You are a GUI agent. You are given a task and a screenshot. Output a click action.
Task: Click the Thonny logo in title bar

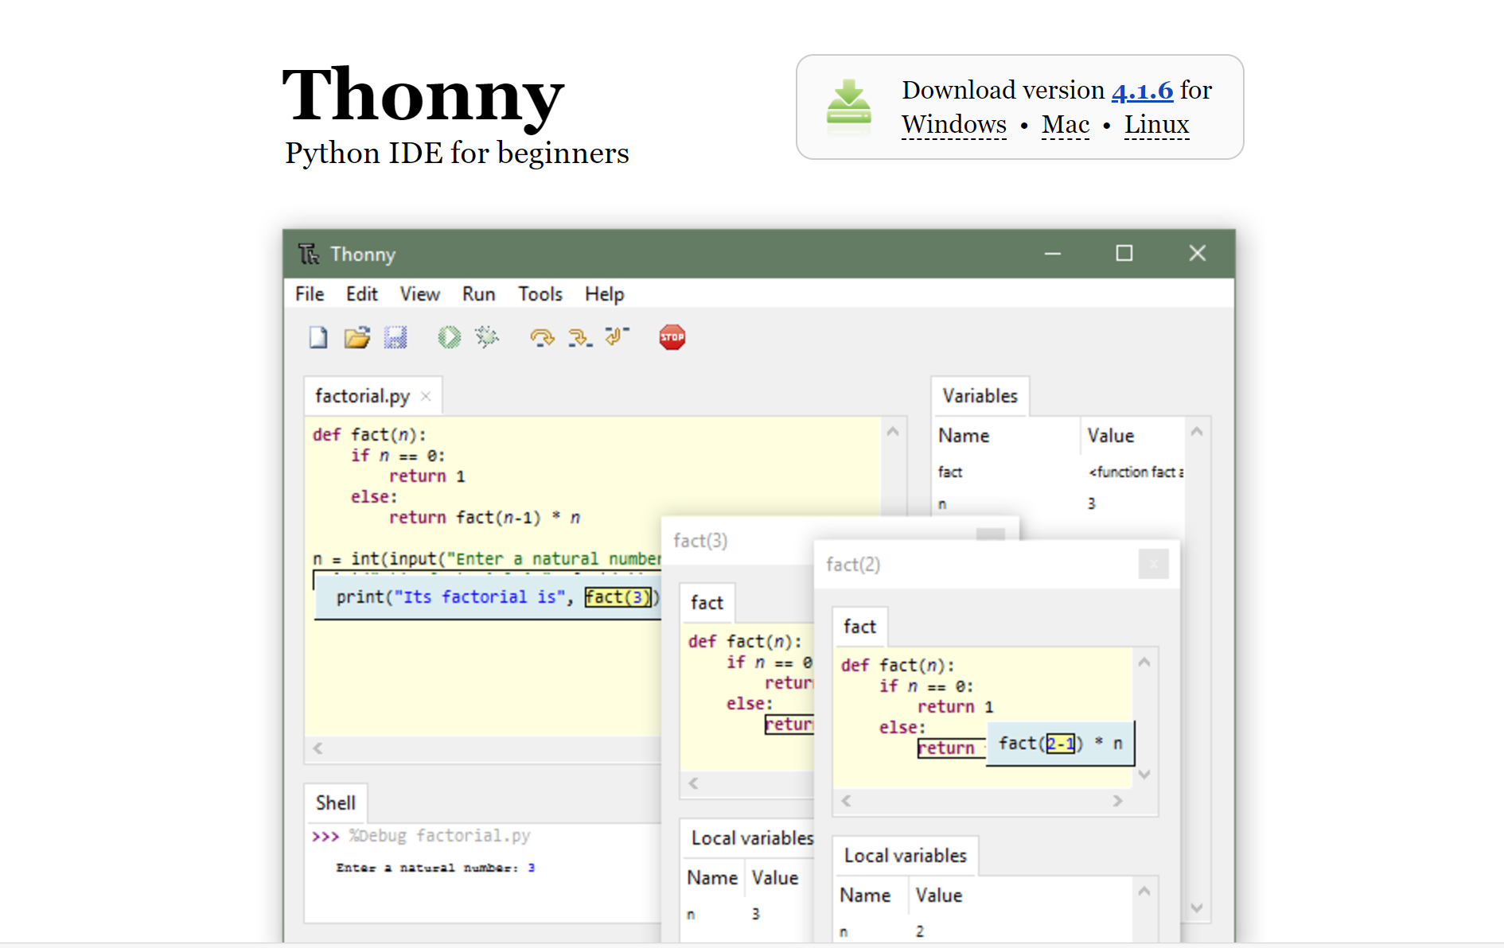point(309,254)
